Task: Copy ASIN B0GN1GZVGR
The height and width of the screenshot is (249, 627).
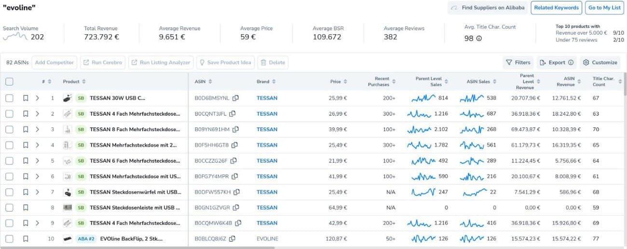Action: 236,207
